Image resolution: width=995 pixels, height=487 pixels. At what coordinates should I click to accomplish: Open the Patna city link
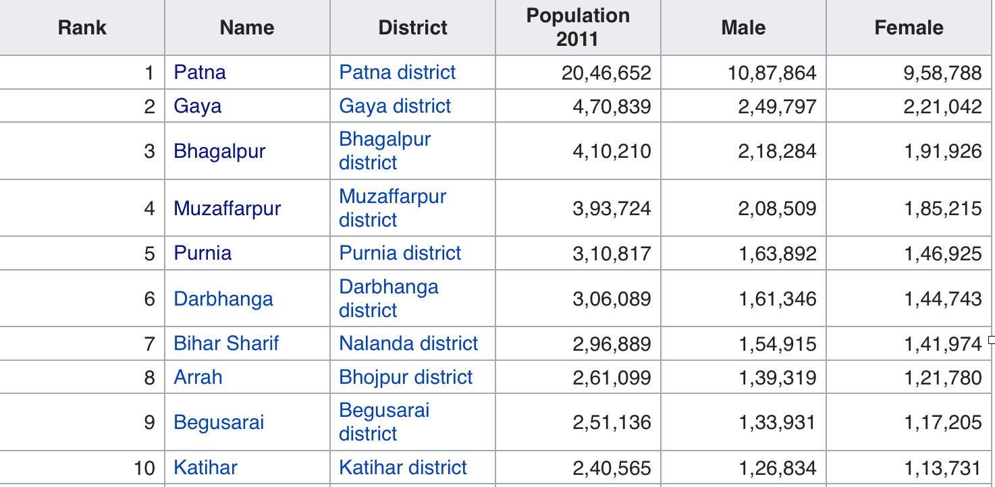[x=200, y=73]
